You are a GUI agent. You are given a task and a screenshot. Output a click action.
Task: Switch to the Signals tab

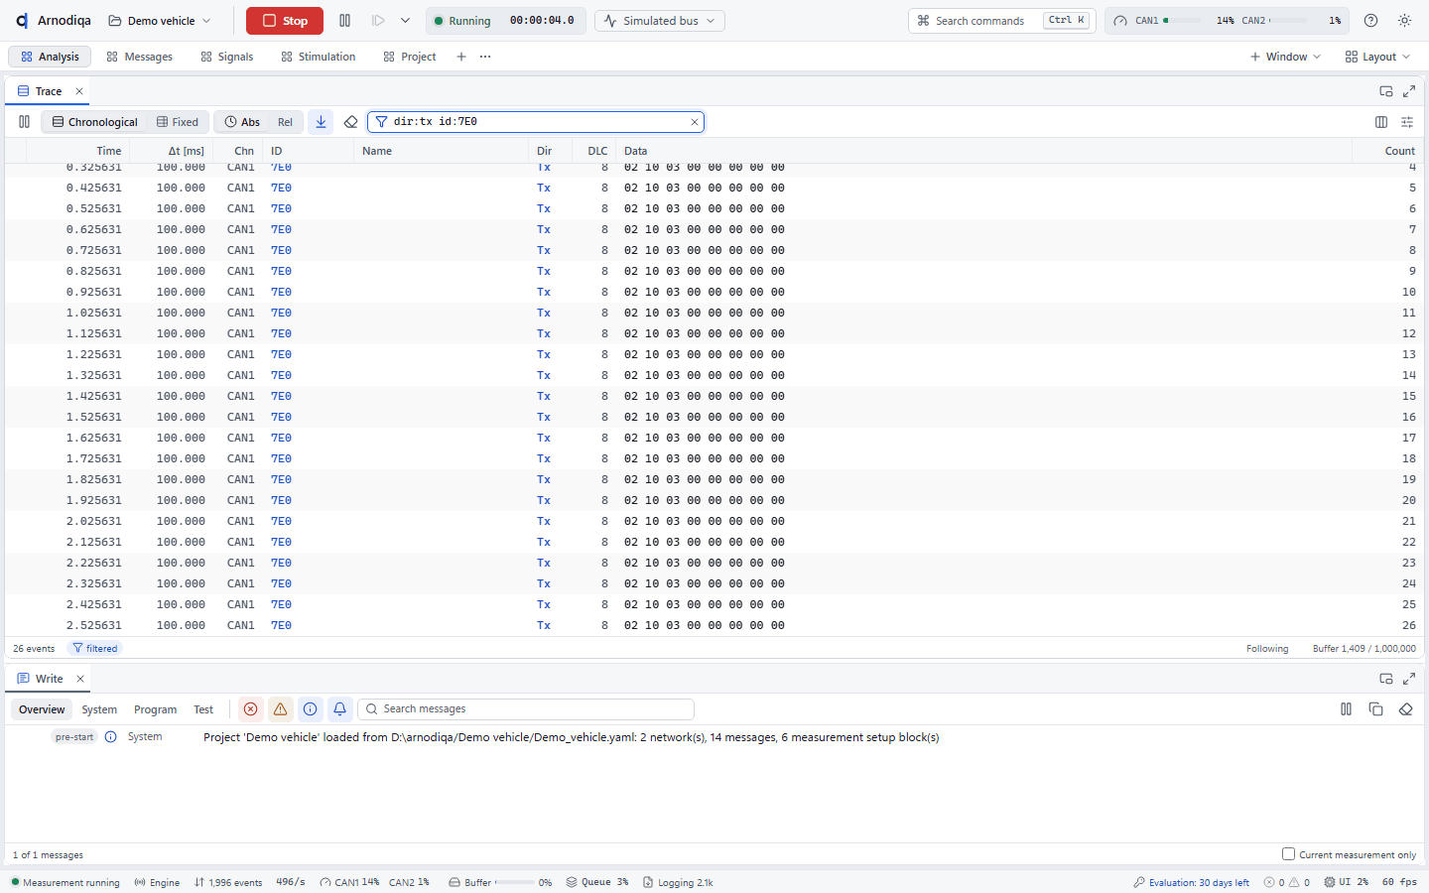point(227,57)
